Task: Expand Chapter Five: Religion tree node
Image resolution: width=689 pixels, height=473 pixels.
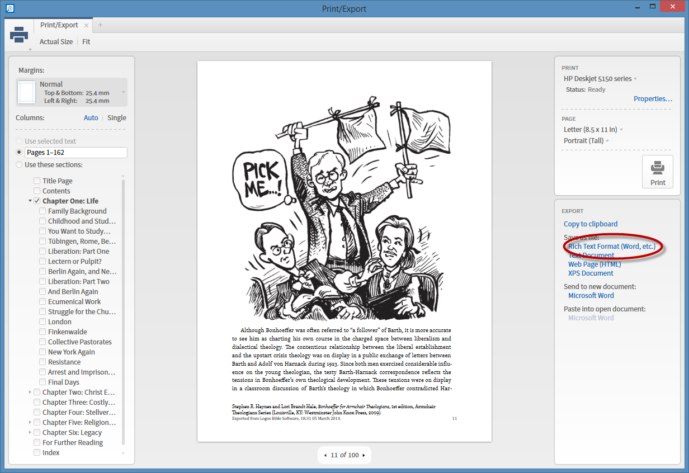Action: (30, 423)
